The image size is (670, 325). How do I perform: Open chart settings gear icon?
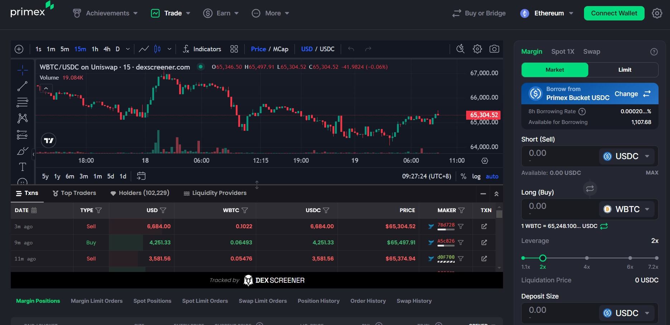tap(477, 49)
